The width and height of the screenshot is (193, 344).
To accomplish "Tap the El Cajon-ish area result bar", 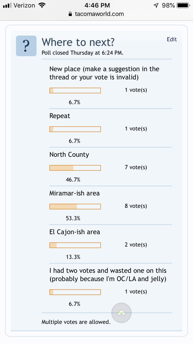I will pyautogui.click(x=75, y=245).
